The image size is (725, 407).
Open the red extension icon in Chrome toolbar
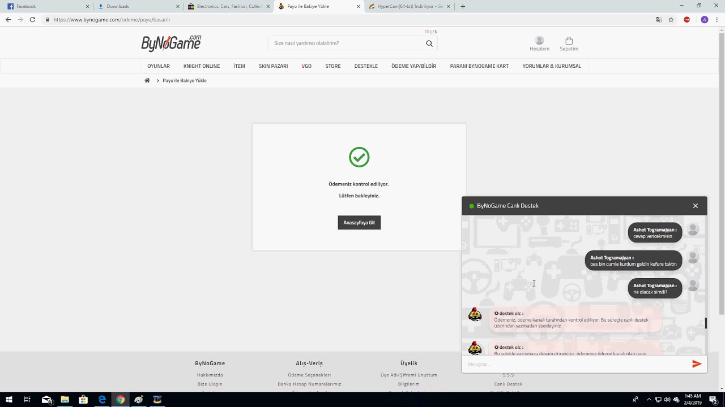[x=687, y=19]
